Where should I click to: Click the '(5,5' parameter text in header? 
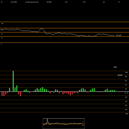pyautogui.click(x=66, y=2)
